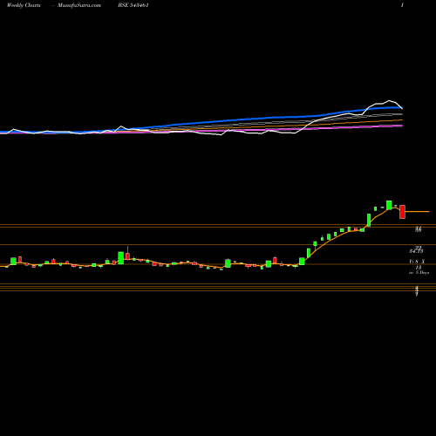This screenshot has height=436, width=436.
Task: Click the red candlestick at chart end
Action: (x=402, y=212)
